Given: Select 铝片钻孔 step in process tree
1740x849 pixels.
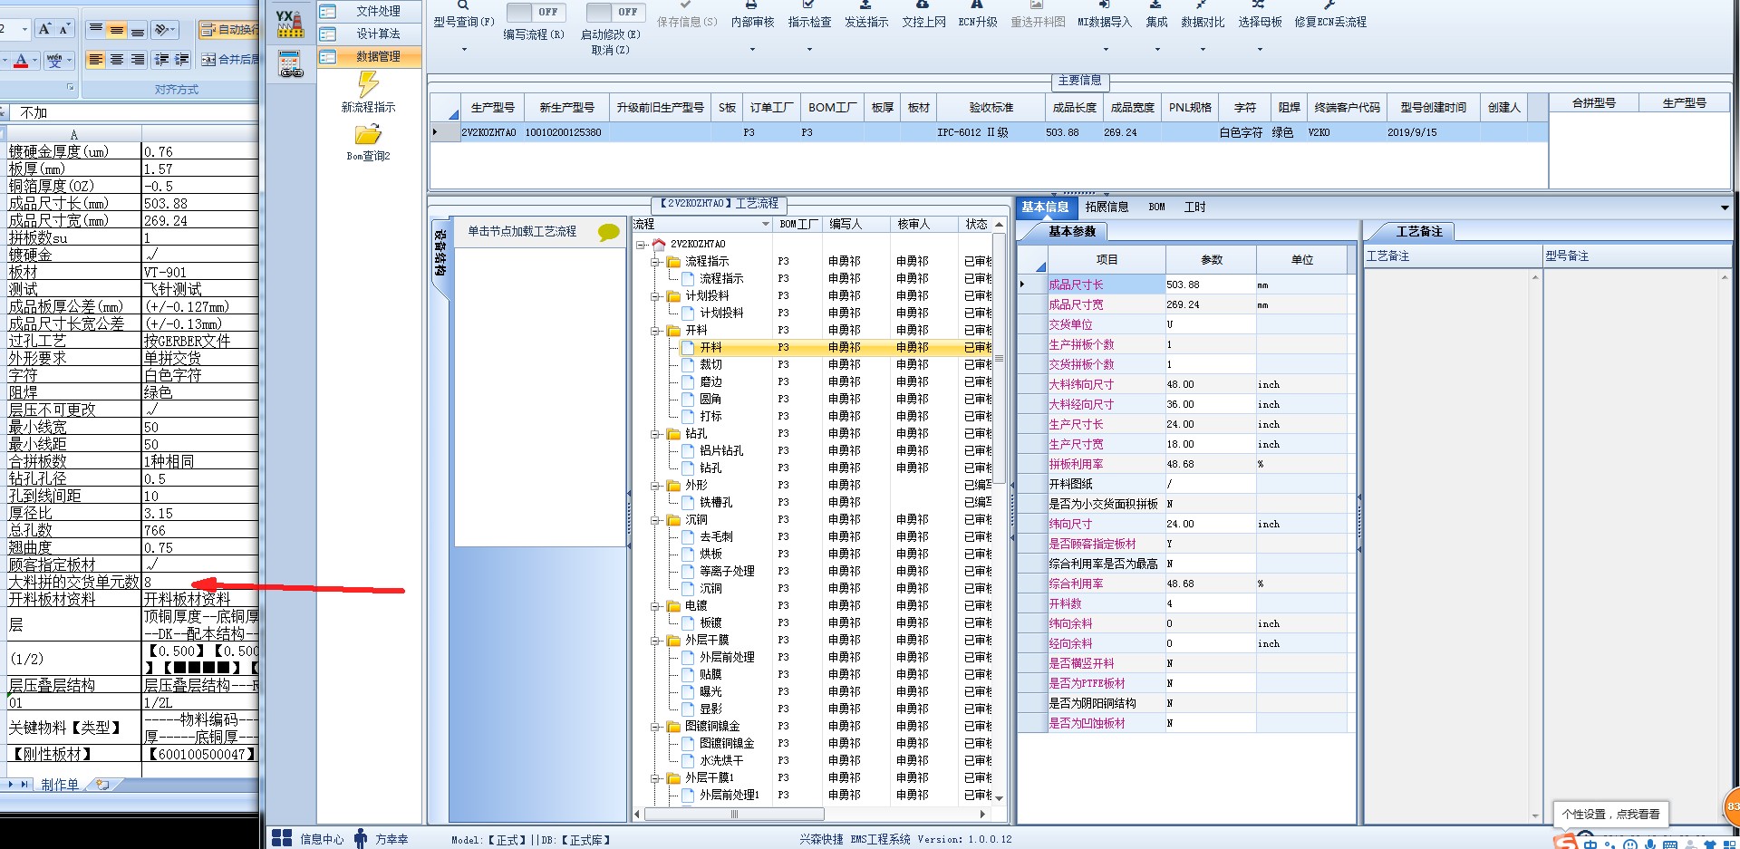Looking at the screenshot, I should [x=721, y=450].
